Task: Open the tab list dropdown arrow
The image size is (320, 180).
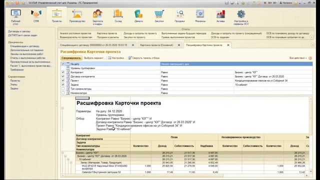Action: pos(312,45)
